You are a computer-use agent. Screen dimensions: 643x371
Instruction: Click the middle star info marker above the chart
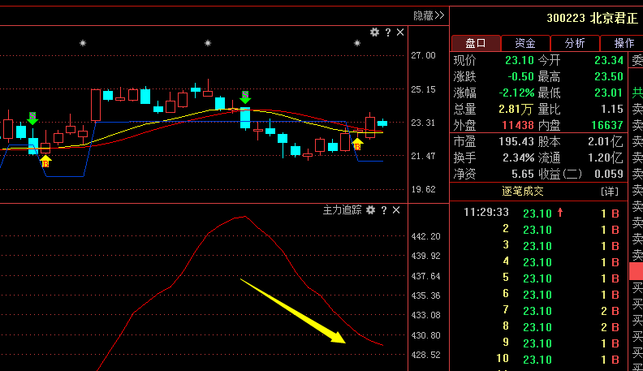[x=208, y=43]
